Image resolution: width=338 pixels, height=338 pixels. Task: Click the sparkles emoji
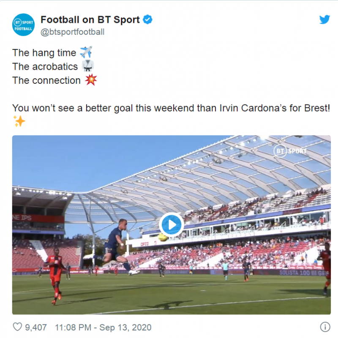pos(19,121)
